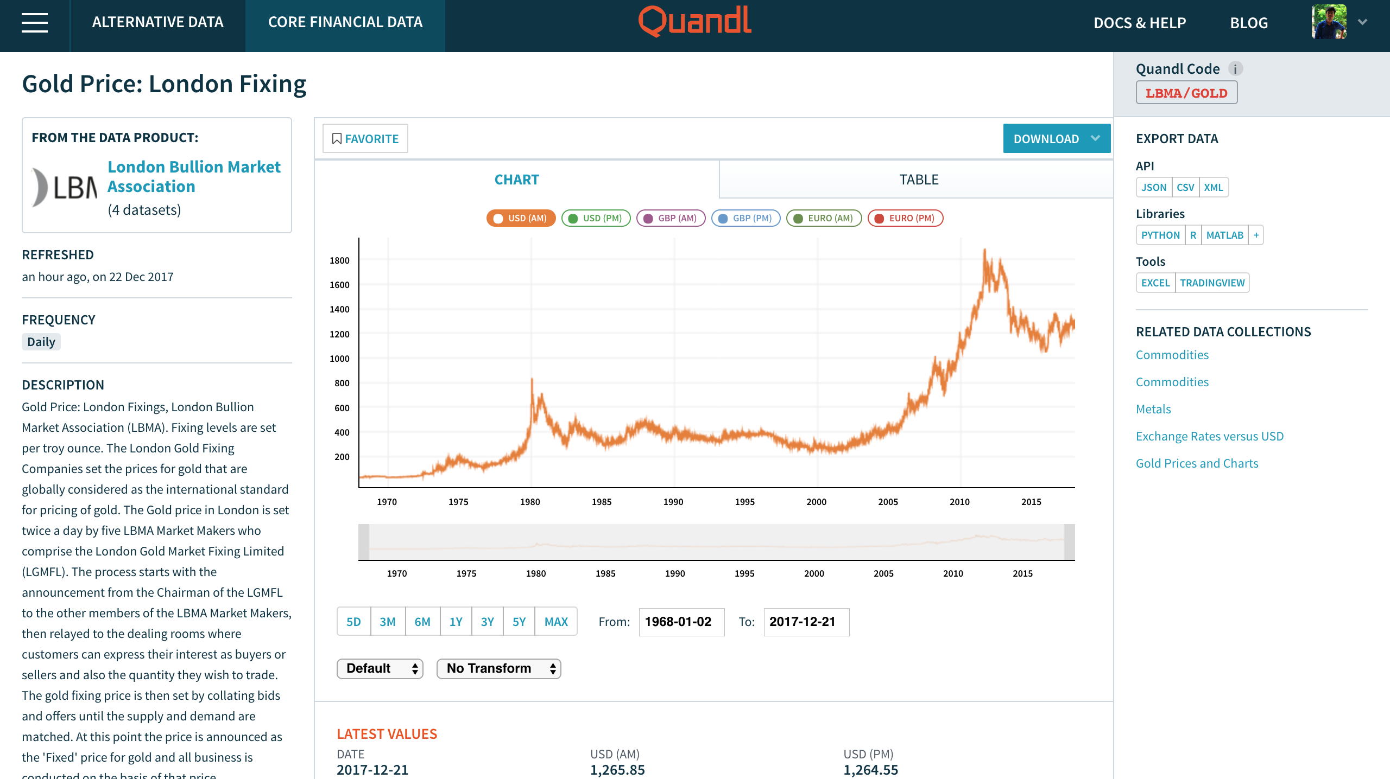Click the From date input field
The image size is (1390, 779).
click(x=681, y=622)
